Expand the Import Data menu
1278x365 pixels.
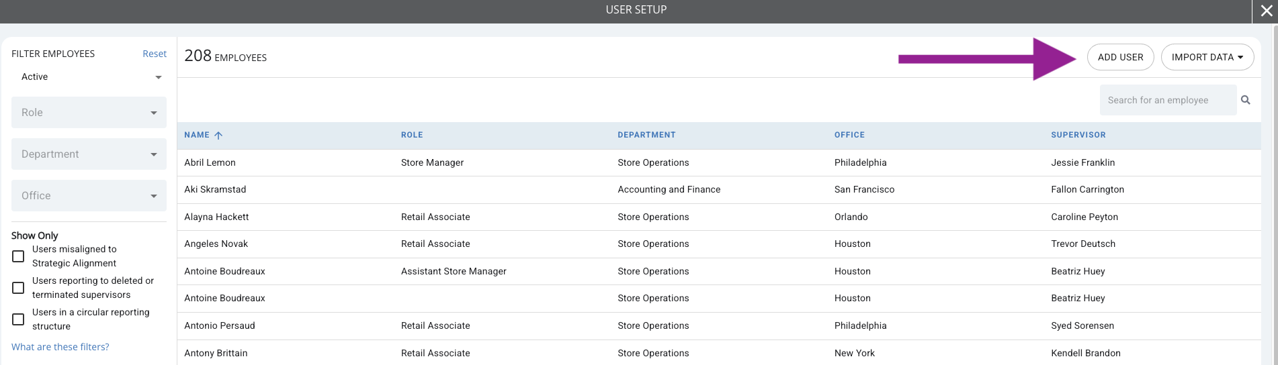(1207, 57)
